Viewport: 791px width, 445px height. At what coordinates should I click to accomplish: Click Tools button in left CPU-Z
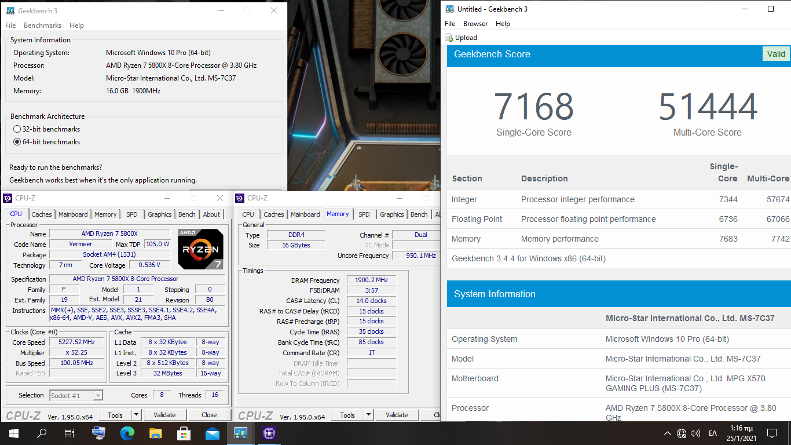coord(115,415)
